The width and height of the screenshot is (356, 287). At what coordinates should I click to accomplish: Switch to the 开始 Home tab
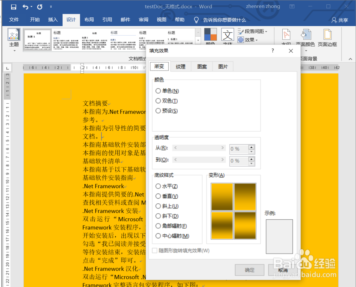[x=35, y=20]
